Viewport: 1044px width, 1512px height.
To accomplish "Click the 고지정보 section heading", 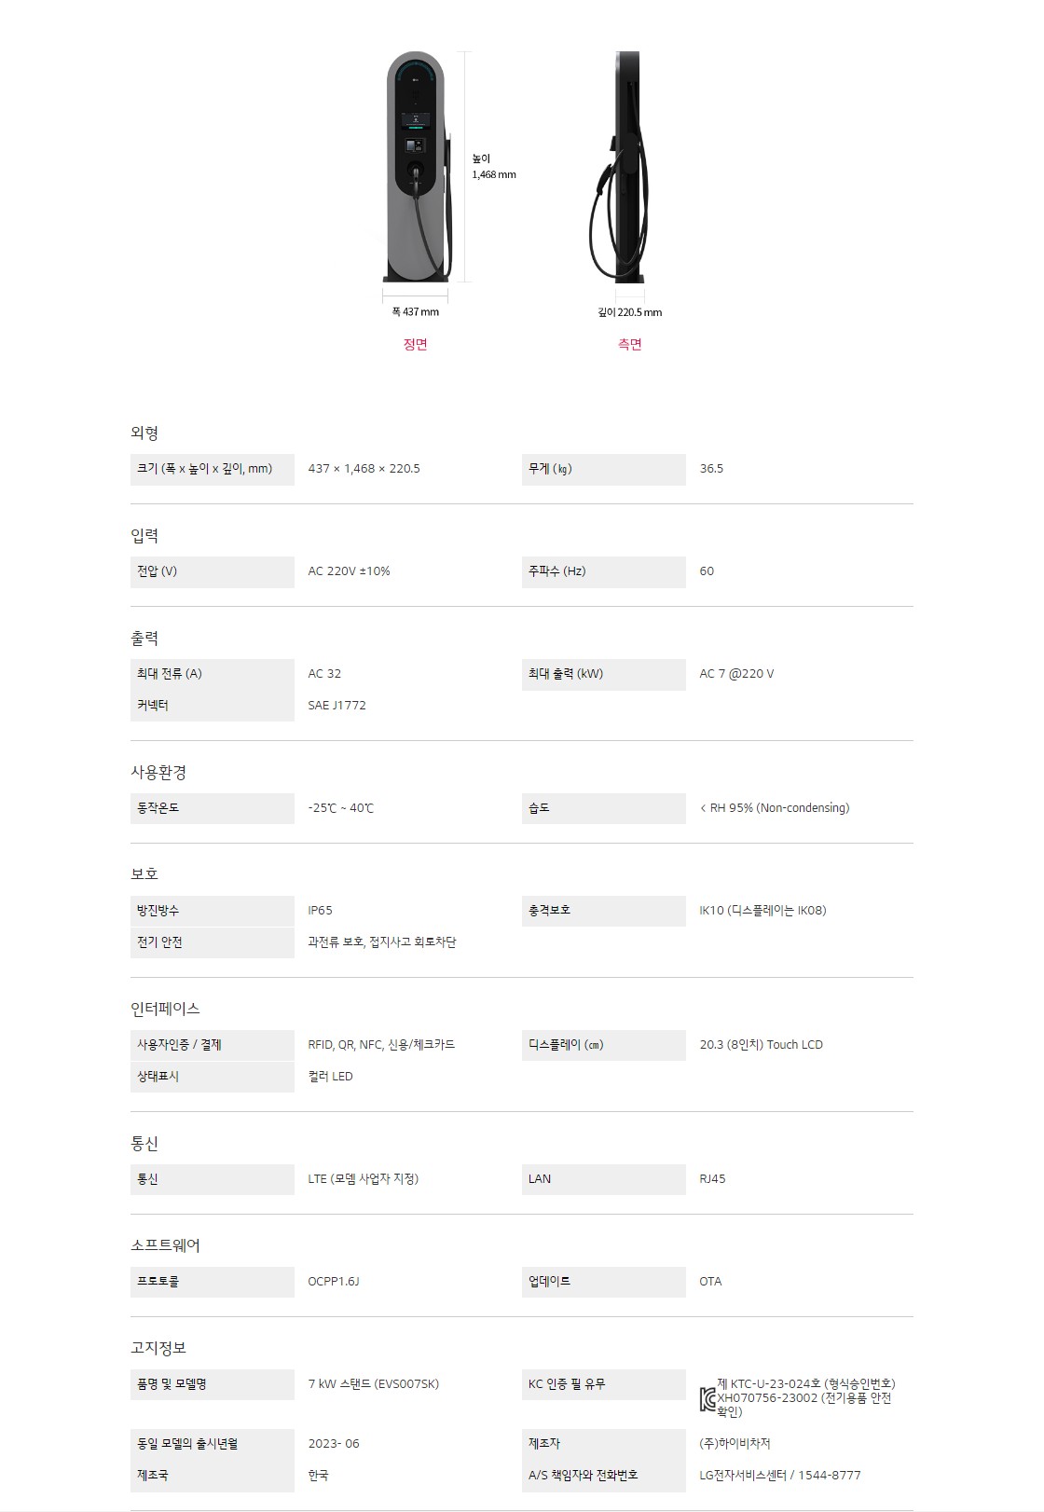I will click(158, 1347).
